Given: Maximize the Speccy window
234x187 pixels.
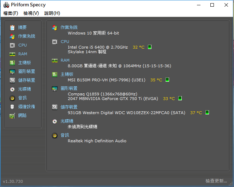Looking at the screenshot, I should click(212, 5).
